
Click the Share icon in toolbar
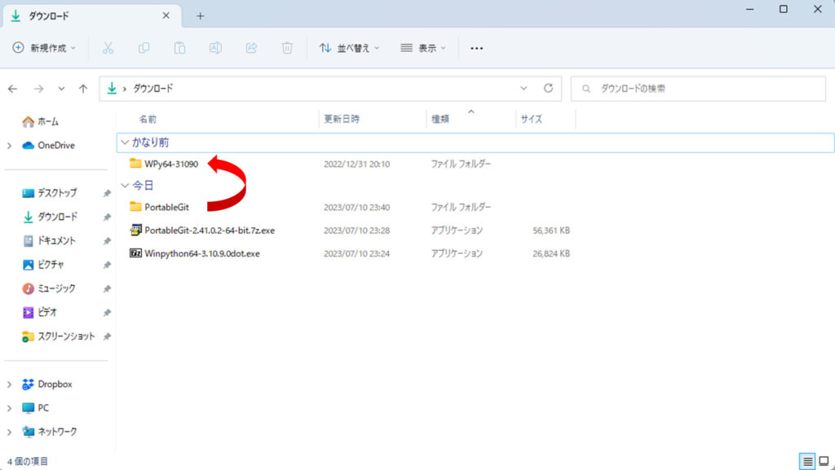pos(251,48)
